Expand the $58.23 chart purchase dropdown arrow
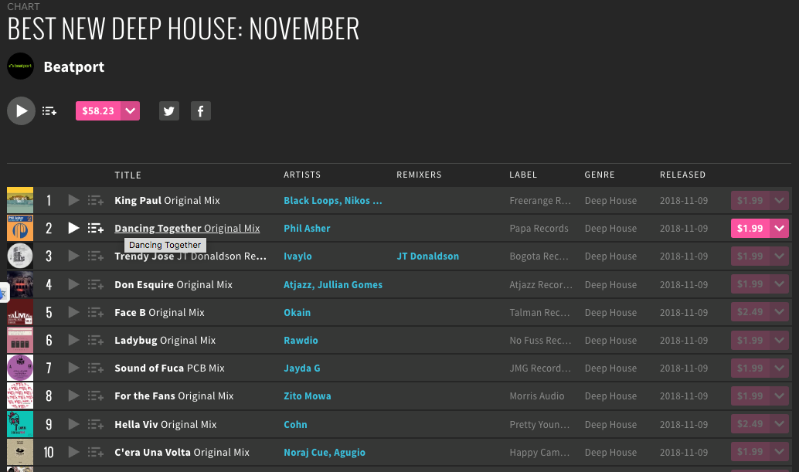Viewport: 799px width, 472px height. point(131,111)
